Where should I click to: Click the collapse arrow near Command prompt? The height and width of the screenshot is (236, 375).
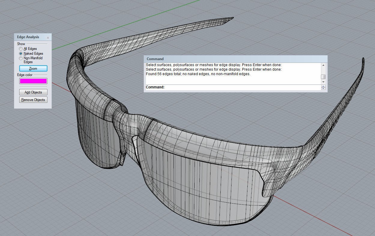(x=323, y=86)
